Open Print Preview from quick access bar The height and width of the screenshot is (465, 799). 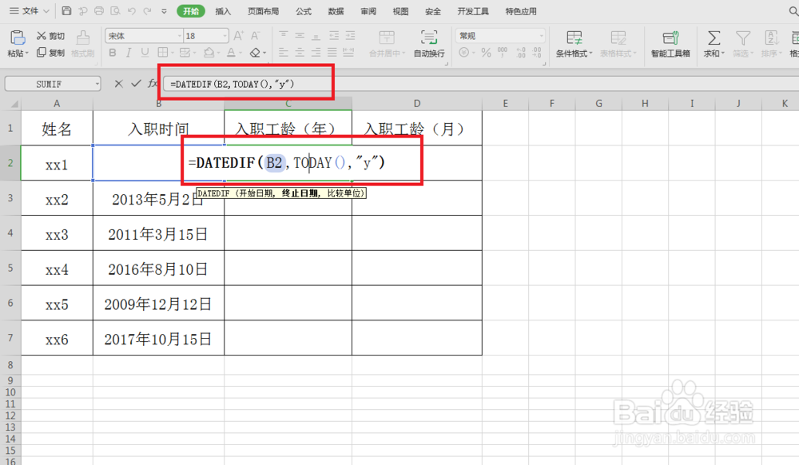point(115,10)
